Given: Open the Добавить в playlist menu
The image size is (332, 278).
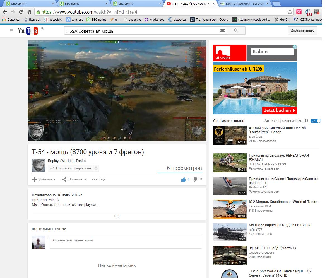Looking at the screenshot, I should pos(44,179).
